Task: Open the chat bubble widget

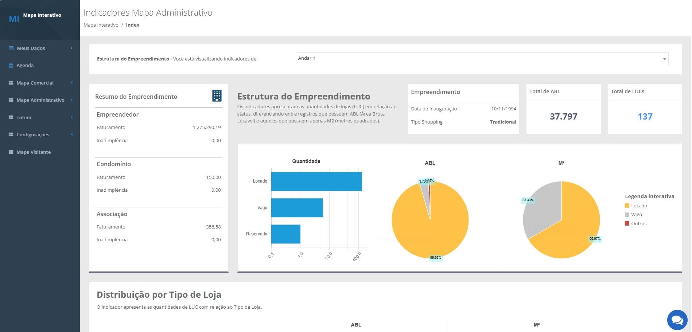Action: [x=677, y=320]
